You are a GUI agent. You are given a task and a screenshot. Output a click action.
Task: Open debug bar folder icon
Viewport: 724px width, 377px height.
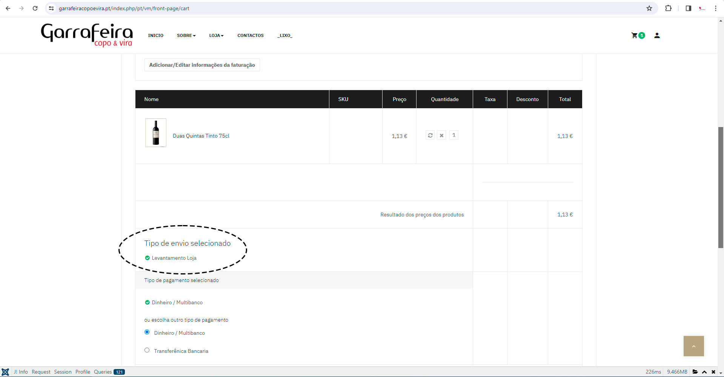(695, 372)
